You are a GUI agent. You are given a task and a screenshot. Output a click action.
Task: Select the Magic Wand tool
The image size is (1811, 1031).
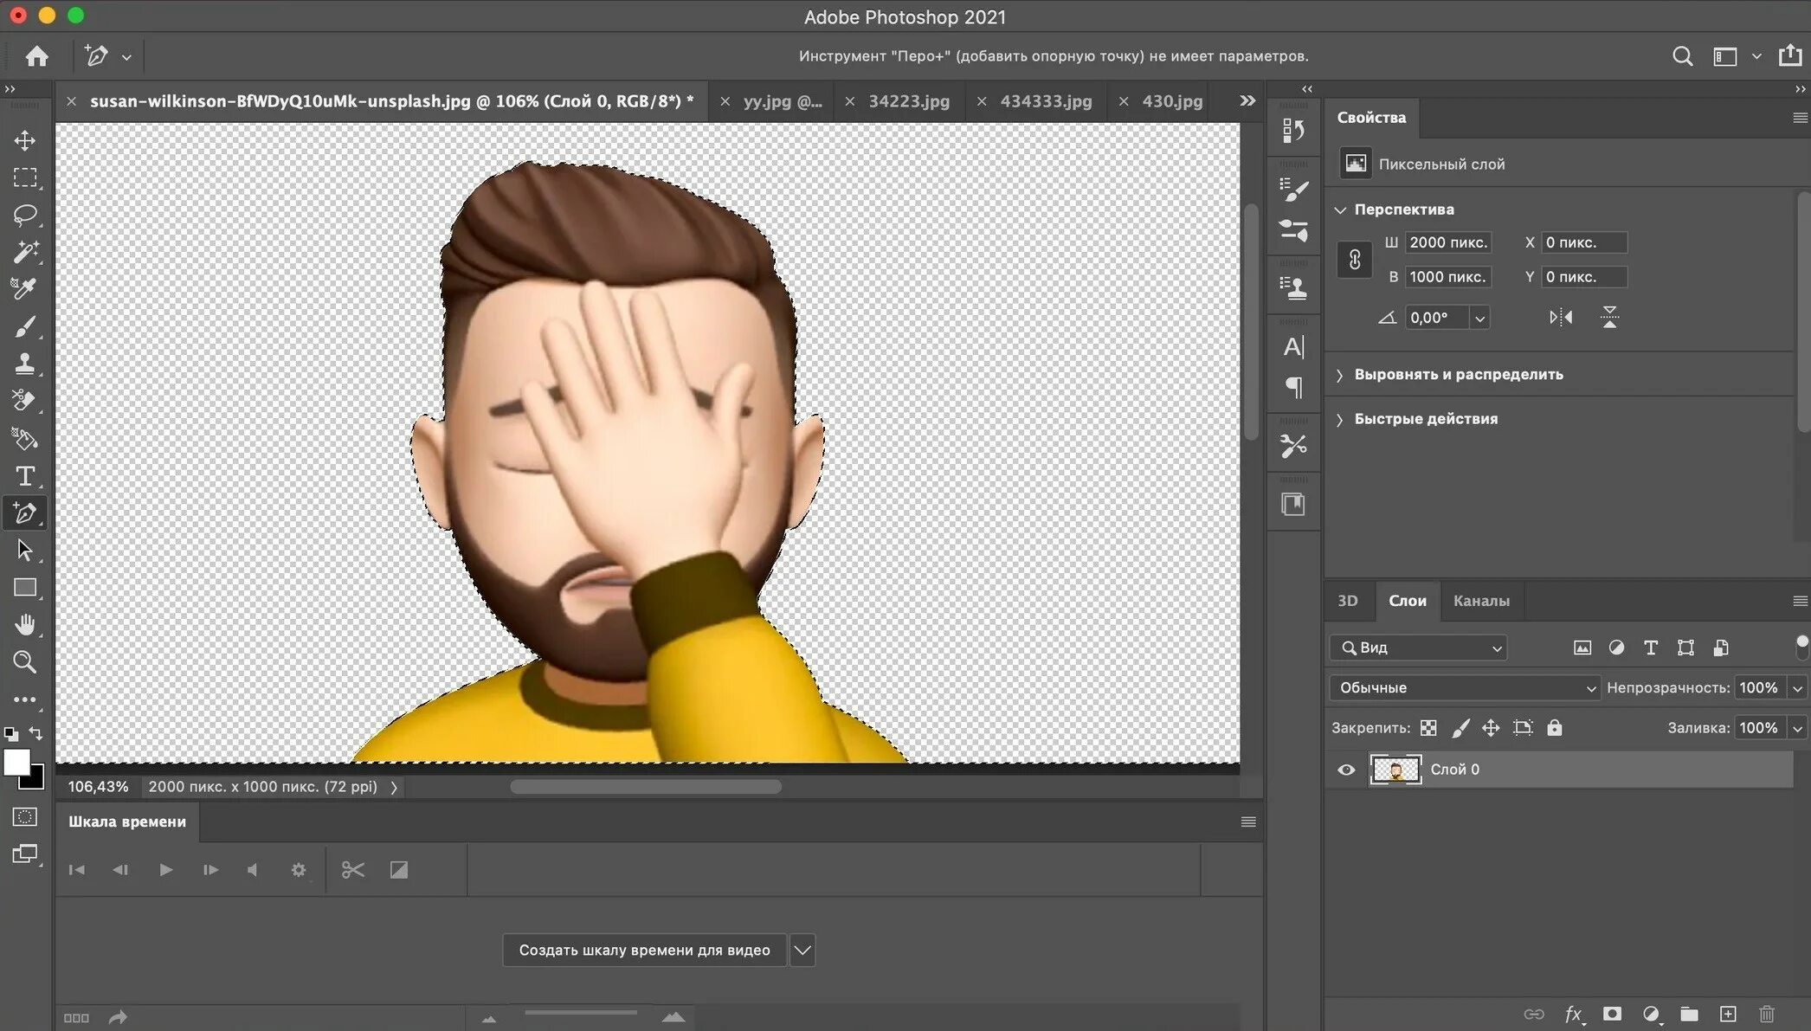tap(24, 252)
